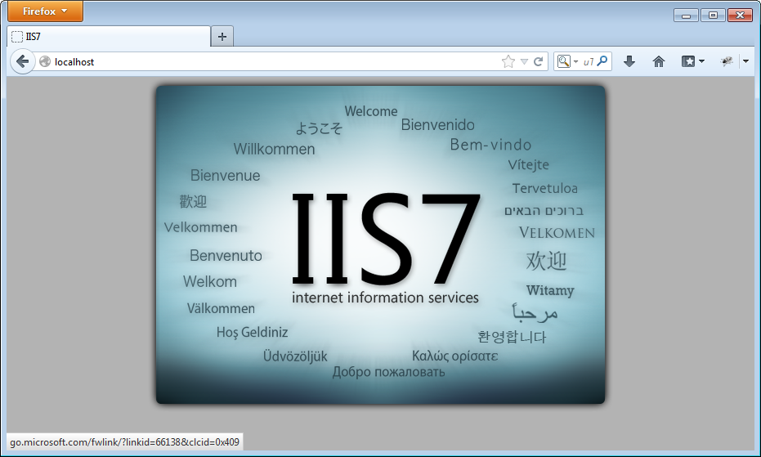Open the toolbar overflow dropdown arrow
The height and width of the screenshot is (457, 761).
click(746, 61)
